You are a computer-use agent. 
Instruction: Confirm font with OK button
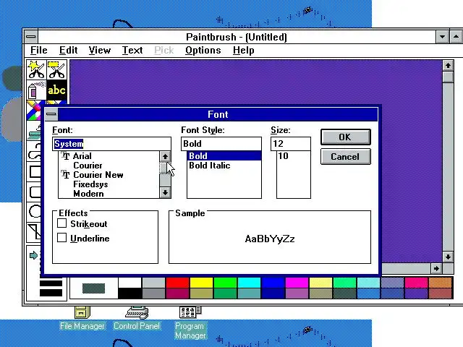point(346,137)
